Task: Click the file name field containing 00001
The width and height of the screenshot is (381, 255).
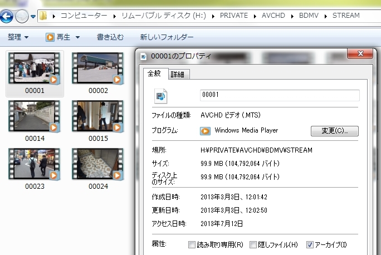Action: click(x=280, y=95)
